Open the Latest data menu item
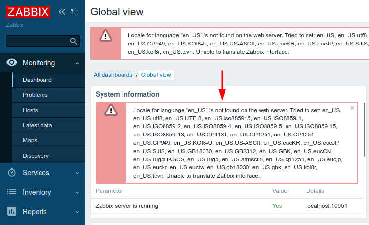Screen dimensions: 369x225 coord(48,125)
